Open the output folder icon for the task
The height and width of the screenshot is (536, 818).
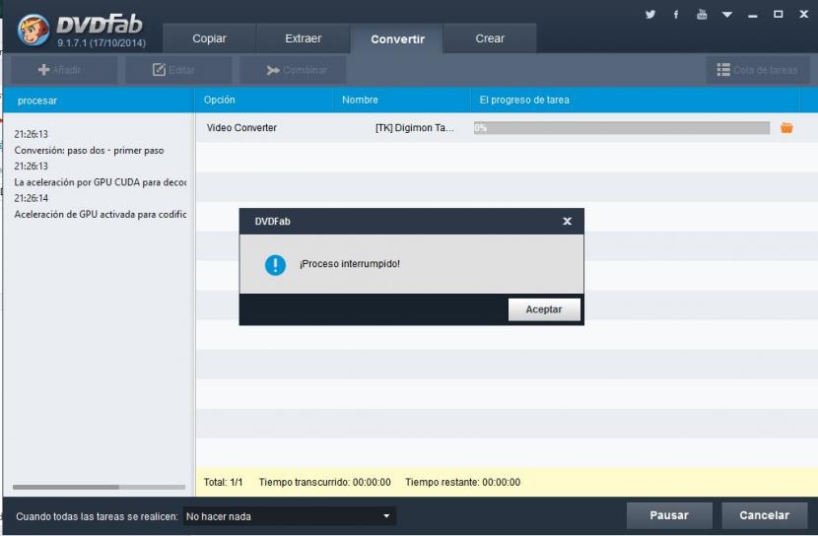click(x=786, y=128)
